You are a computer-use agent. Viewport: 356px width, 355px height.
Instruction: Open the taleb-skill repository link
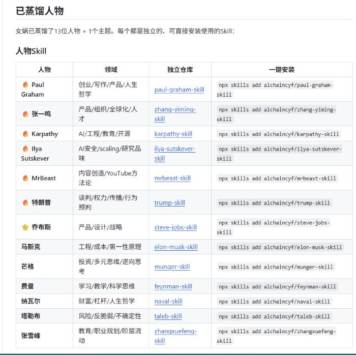click(x=168, y=316)
